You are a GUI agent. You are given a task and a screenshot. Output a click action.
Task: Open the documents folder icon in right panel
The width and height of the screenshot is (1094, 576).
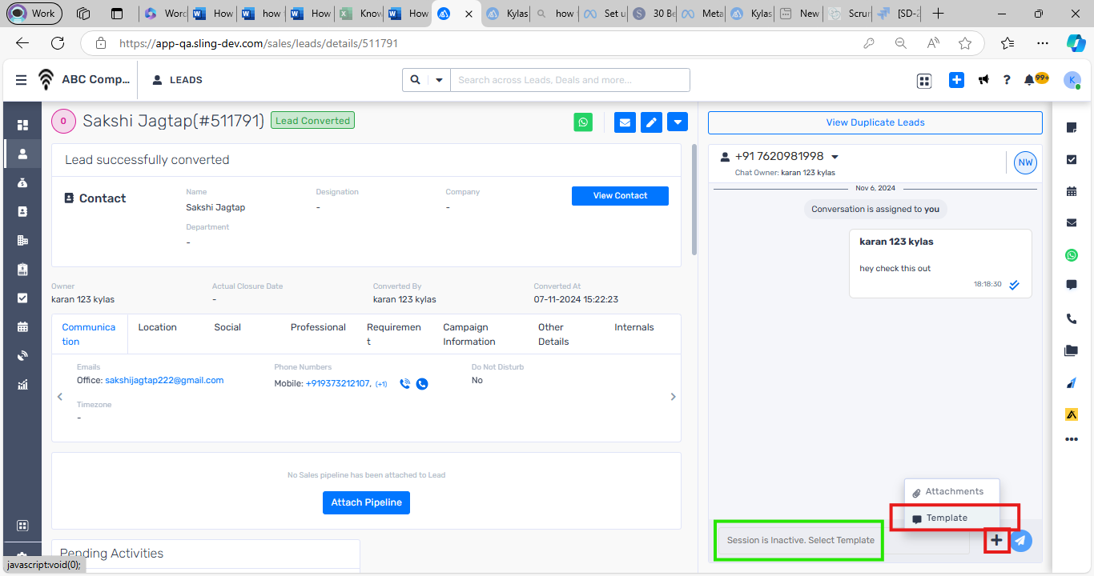pos(1072,350)
